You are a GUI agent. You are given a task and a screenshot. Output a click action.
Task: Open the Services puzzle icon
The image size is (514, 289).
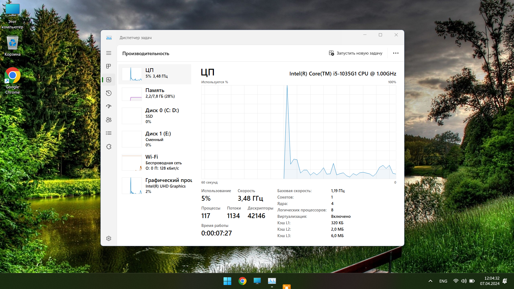[x=109, y=147]
